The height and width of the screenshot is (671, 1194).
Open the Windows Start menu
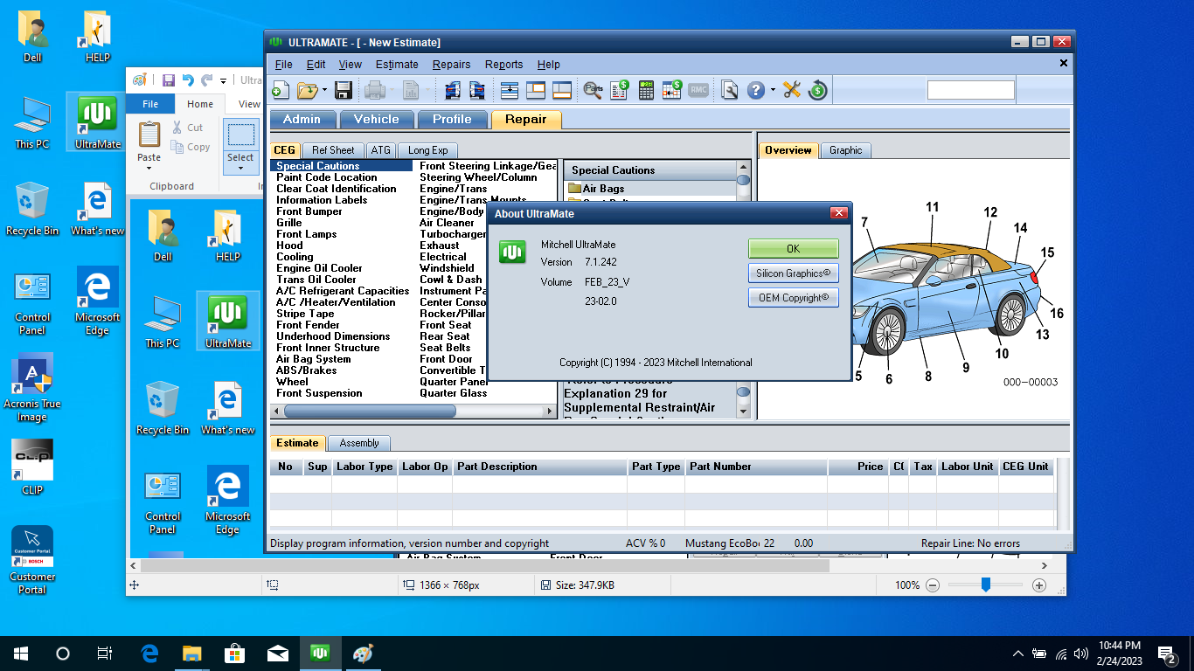(21, 654)
